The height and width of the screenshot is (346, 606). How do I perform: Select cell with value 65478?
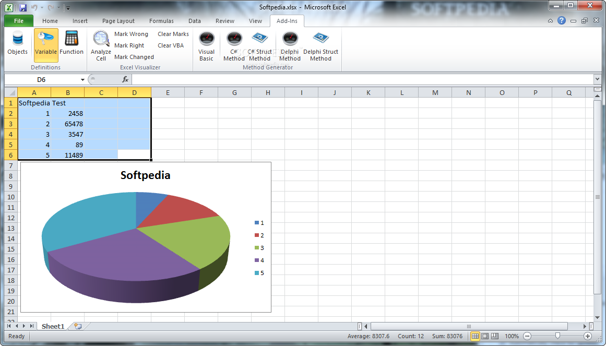(68, 124)
